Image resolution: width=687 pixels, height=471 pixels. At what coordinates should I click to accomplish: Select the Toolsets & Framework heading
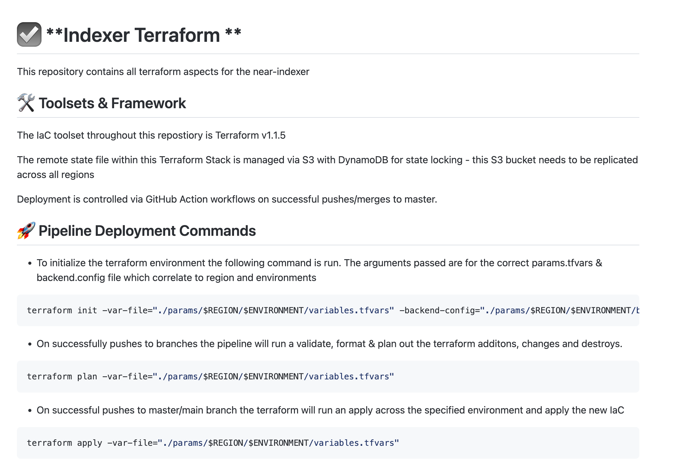tap(112, 103)
